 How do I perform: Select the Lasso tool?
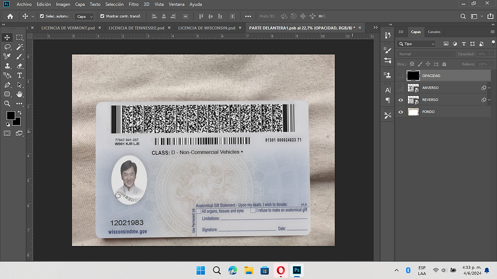pos(7,47)
